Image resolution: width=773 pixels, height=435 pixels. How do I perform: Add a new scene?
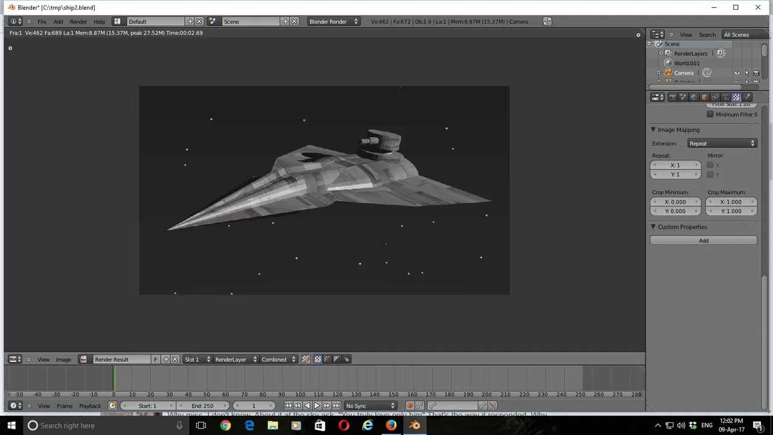point(285,22)
